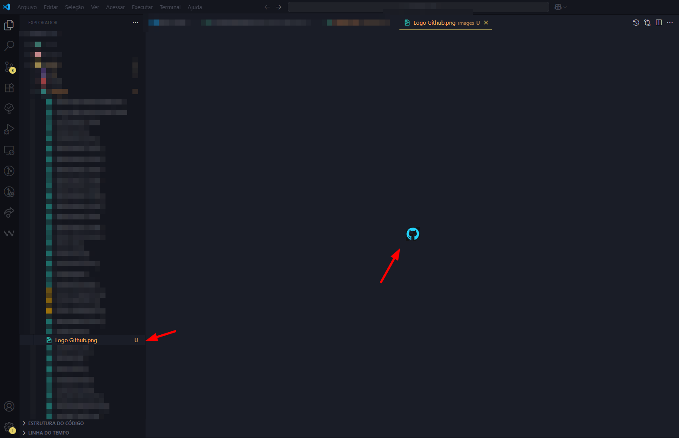
Task: Open the Run and Debug view
Action: (x=9, y=129)
